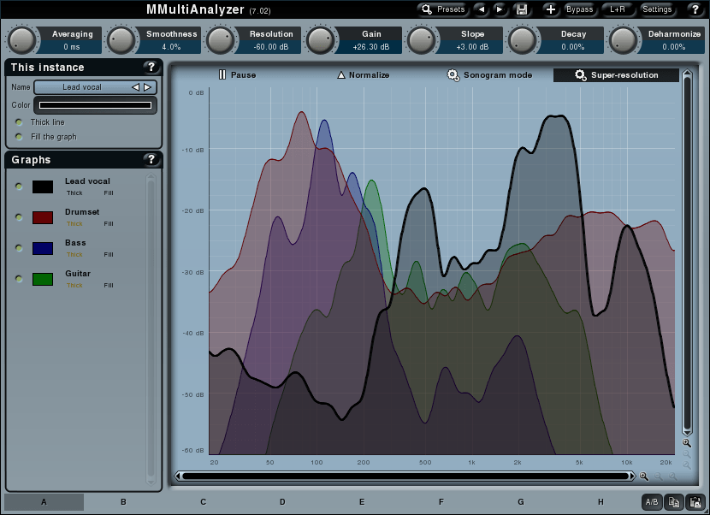Click the Averaging knob
The image size is (710, 515).
coord(21,40)
